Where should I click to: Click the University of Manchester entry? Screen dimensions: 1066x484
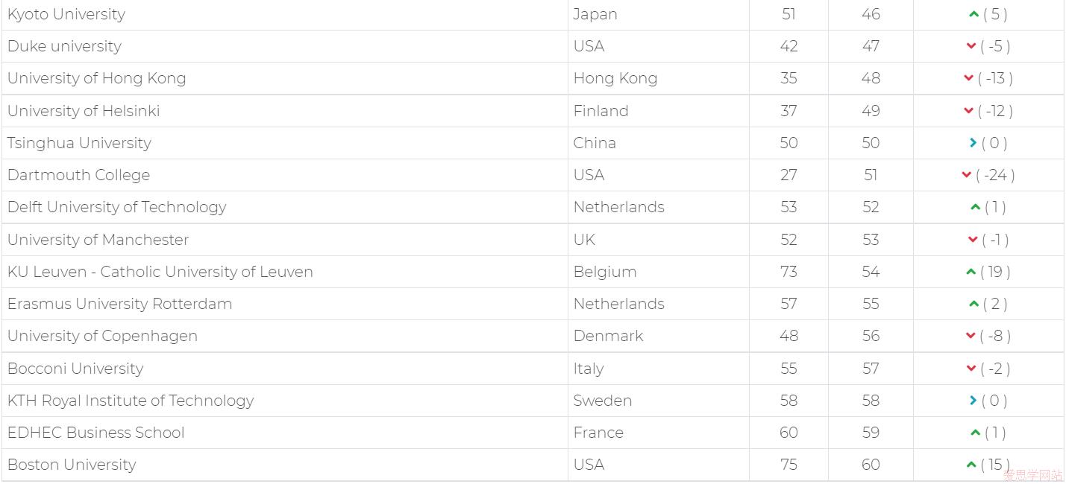[x=98, y=240]
